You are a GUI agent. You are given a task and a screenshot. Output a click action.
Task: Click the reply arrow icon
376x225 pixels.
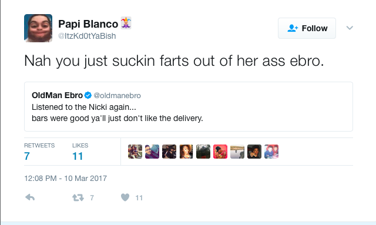click(30, 197)
